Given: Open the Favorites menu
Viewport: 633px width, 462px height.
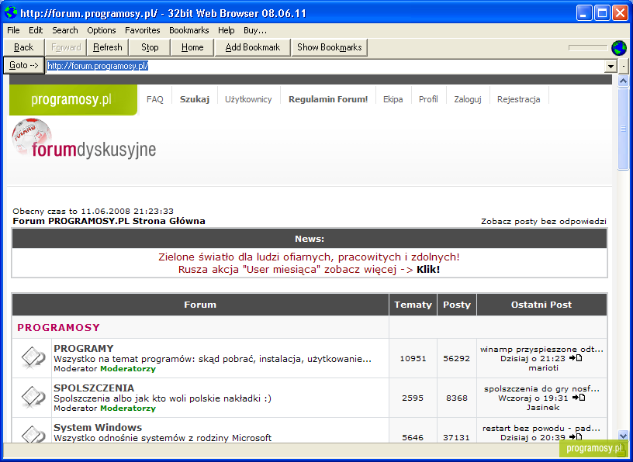Looking at the screenshot, I should pos(143,30).
